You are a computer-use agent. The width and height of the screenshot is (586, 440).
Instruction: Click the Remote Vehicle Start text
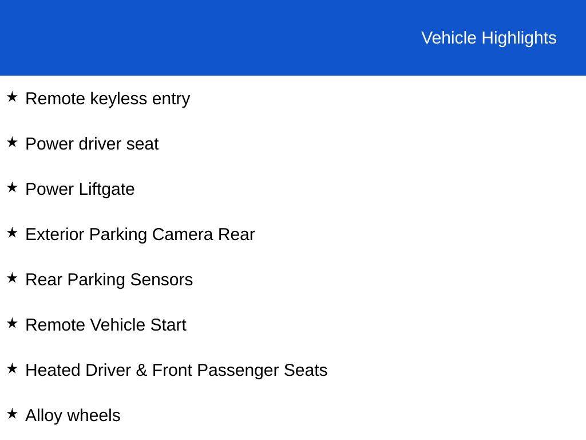click(106, 325)
